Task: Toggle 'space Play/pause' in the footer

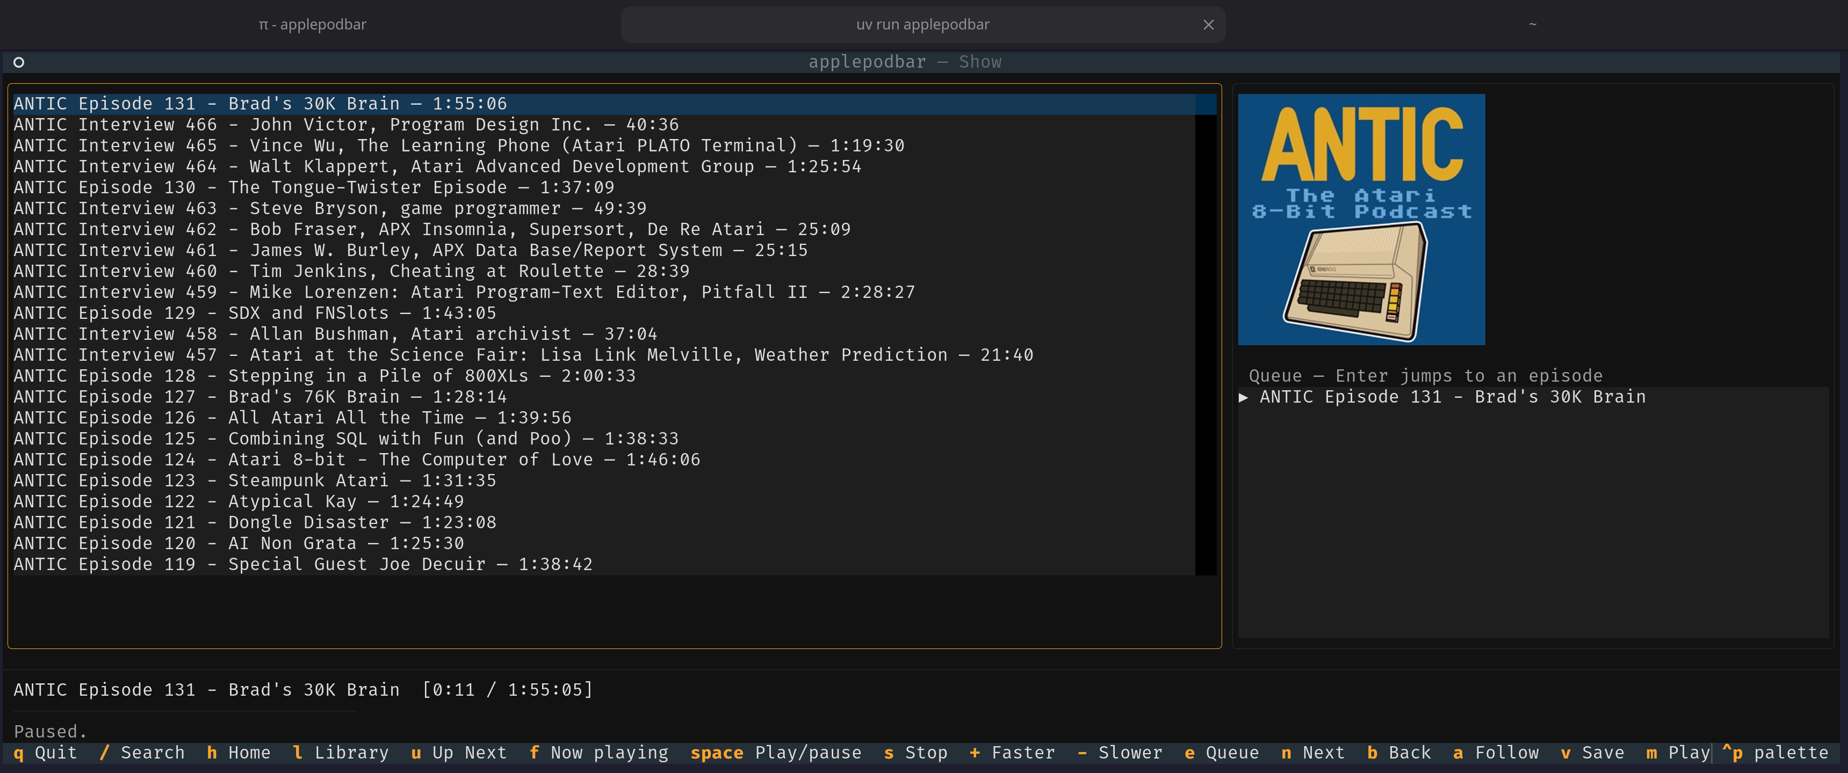Action: pos(776,752)
